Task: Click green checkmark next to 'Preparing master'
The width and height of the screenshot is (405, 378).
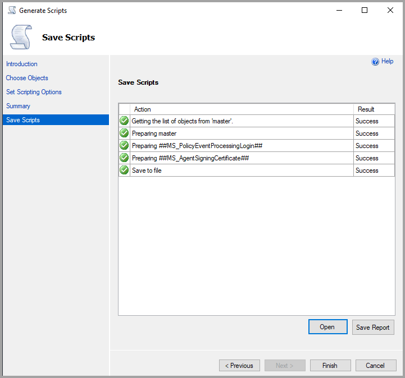Action: pos(124,133)
